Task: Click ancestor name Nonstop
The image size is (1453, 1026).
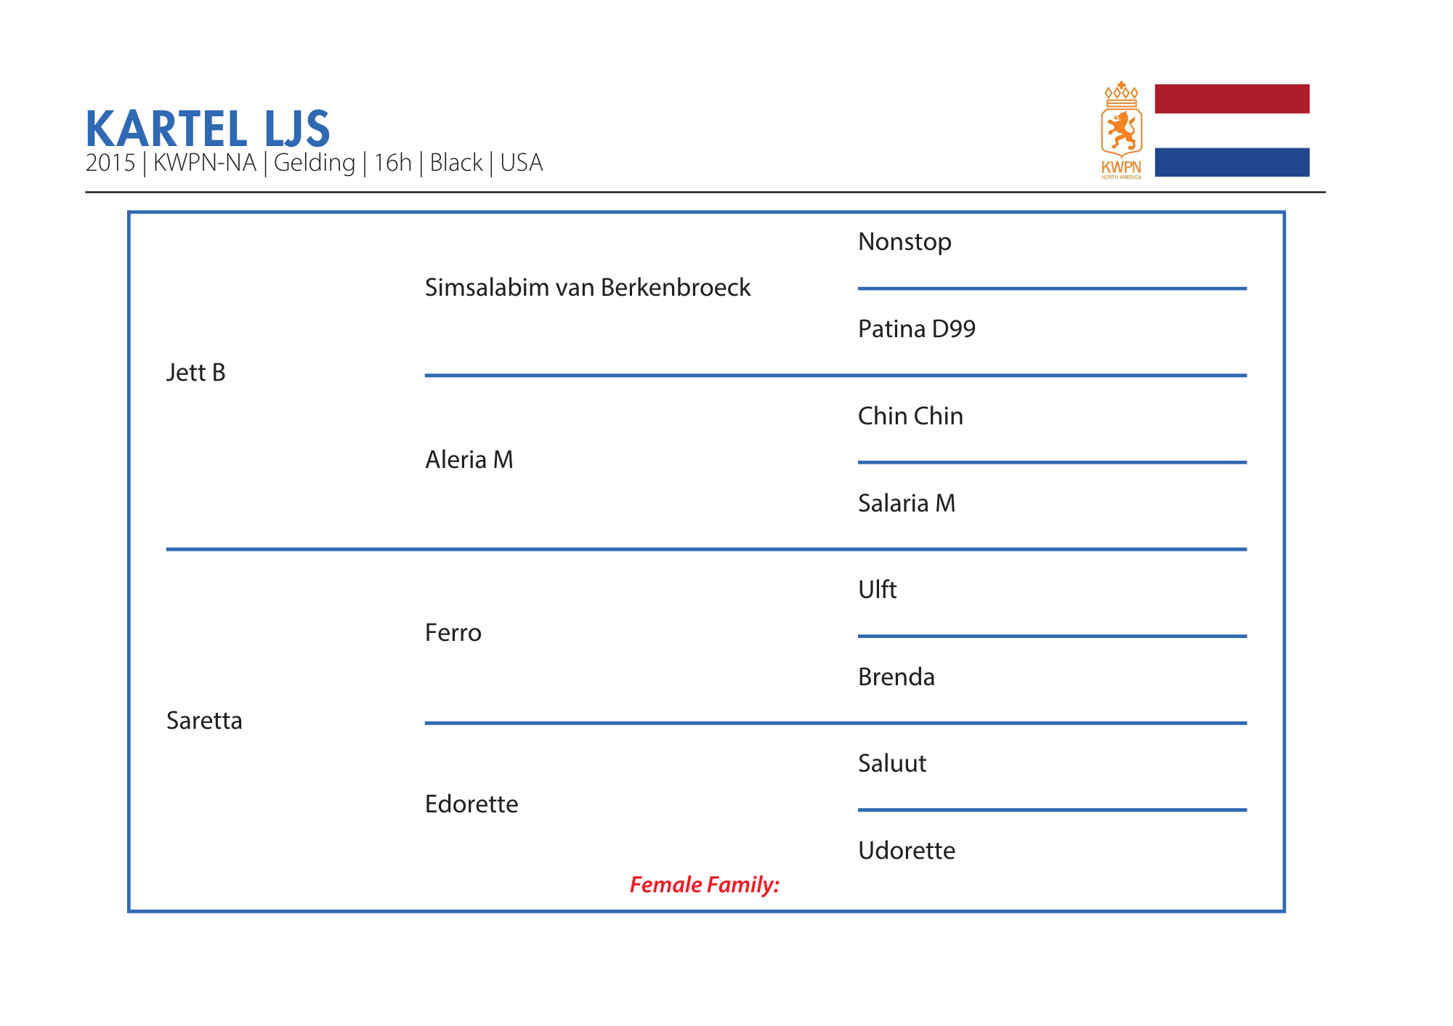Action: click(x=904, y=242)
